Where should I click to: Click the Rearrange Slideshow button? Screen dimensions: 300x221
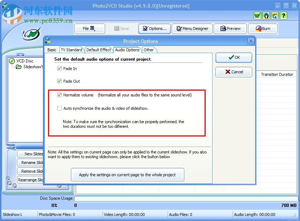coord(30,180)
